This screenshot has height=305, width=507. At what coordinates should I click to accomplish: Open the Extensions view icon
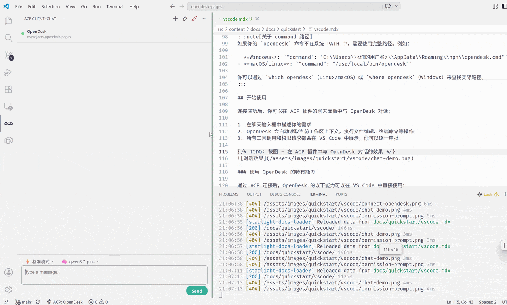pyautogui.click(x=8, y=90)
